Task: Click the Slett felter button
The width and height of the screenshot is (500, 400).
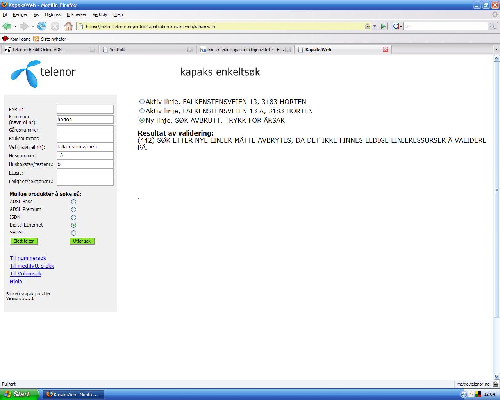Action: [24, 241]
